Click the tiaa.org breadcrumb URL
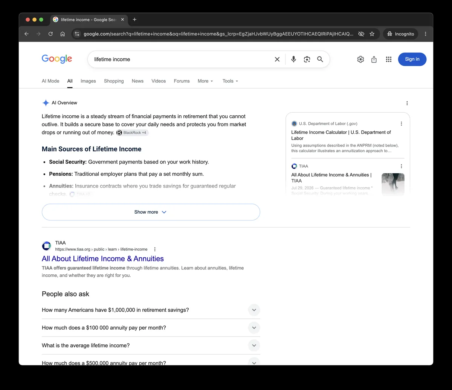Viewport: 452px width, 390px height. coord(101,249)
